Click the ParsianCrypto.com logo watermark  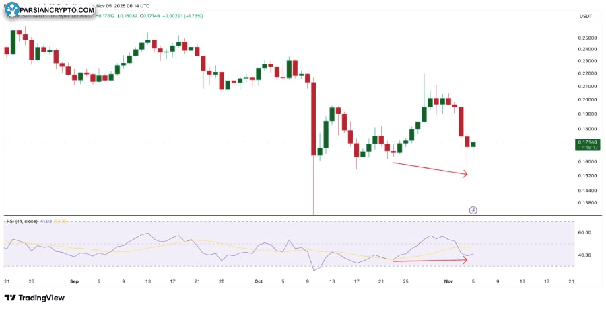(x=48, y=11)
